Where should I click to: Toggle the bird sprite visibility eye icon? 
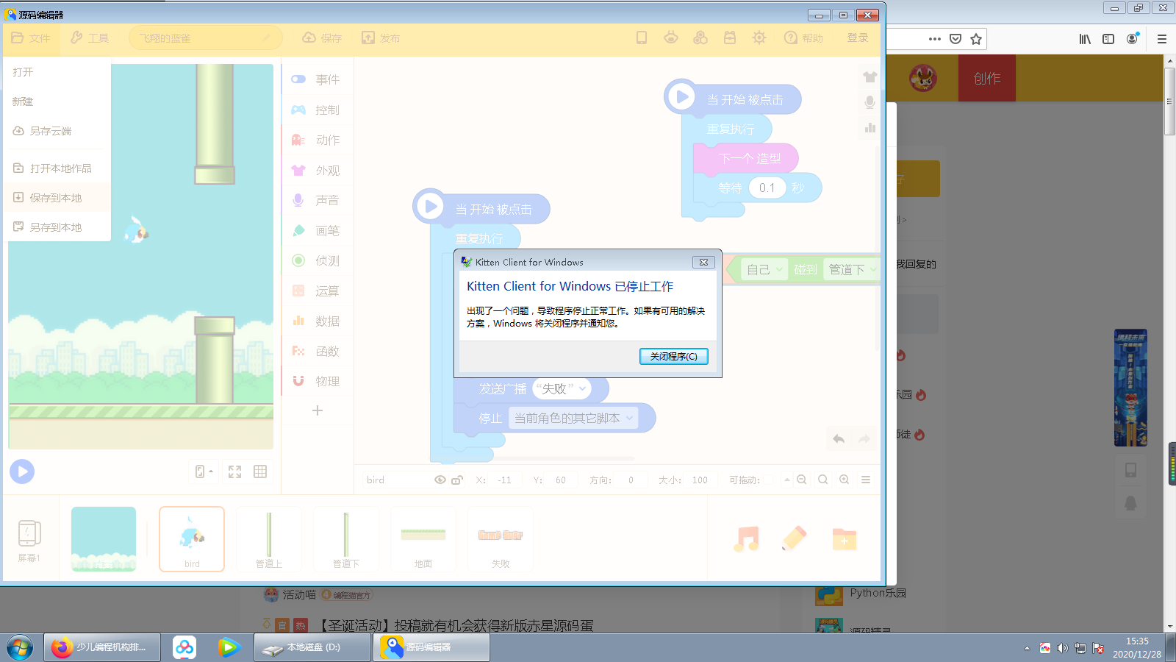point(440,480)
